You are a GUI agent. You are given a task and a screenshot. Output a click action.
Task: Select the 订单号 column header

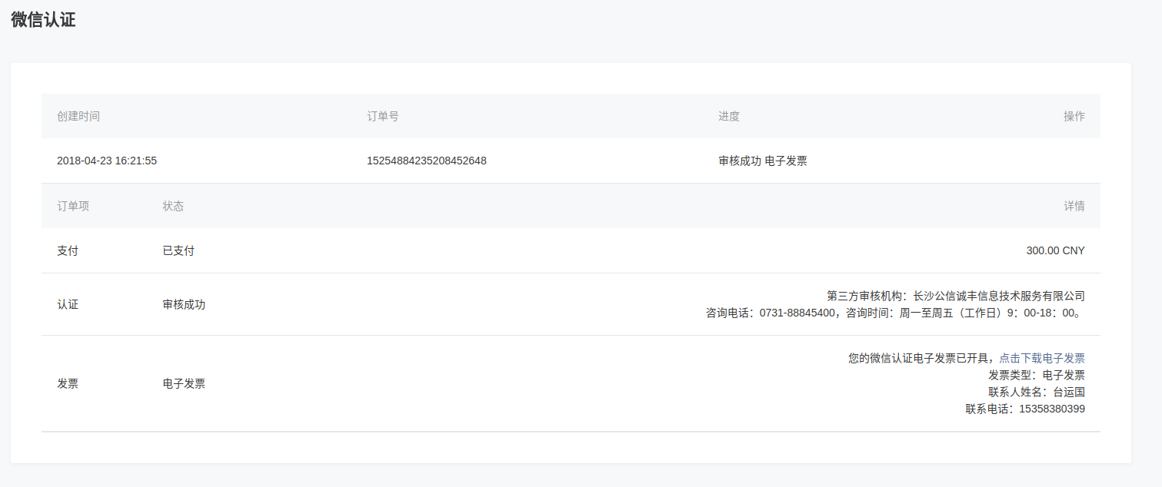383,116
